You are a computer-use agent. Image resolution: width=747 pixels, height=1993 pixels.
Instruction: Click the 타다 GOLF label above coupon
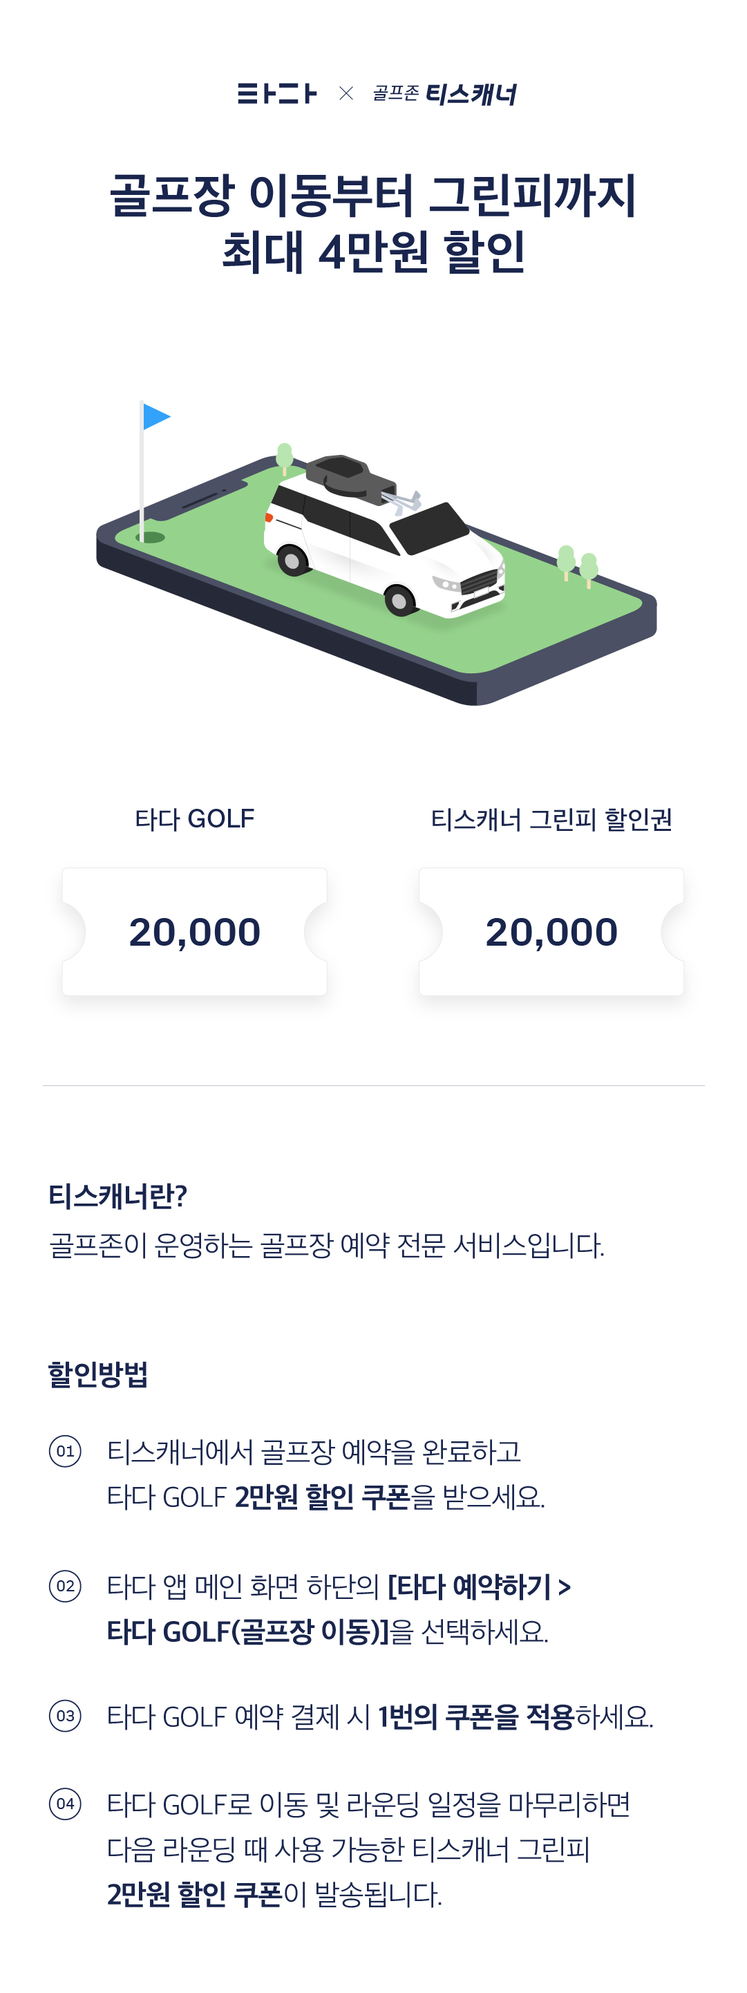tap(195, 818)
